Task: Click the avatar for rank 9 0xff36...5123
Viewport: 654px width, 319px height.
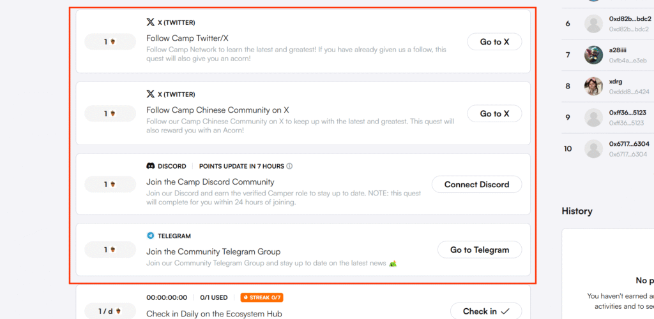Action: click(593, 117)
